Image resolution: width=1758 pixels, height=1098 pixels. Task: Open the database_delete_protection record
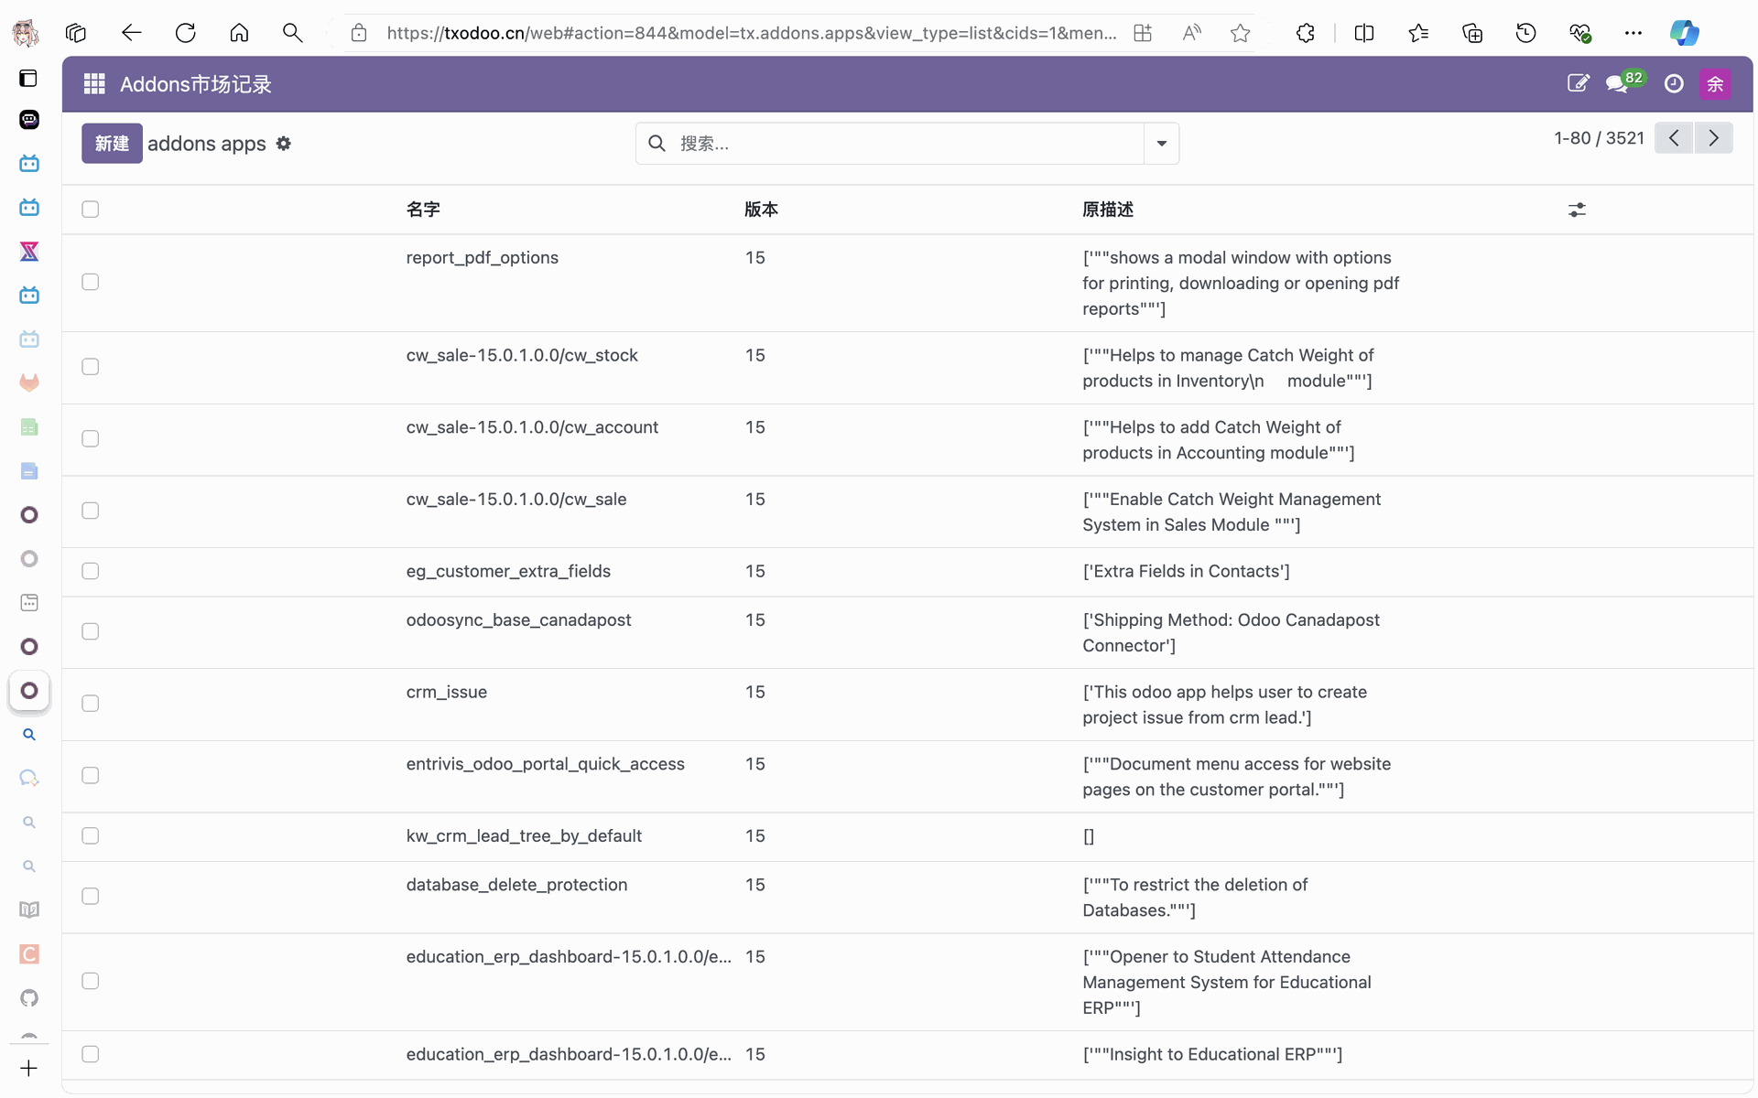[516, 885]
